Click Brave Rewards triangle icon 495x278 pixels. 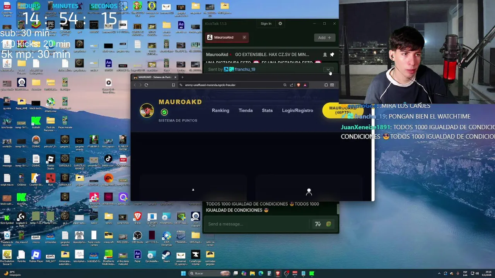305,85
